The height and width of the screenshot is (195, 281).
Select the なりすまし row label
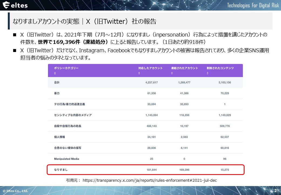(61, 170)
